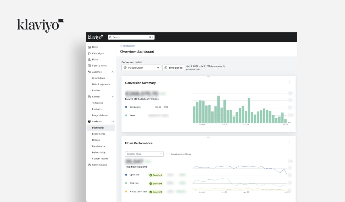Screen dimensions: 345x202
Task: Click the Total flow recipients label
Action: point(136,167)
